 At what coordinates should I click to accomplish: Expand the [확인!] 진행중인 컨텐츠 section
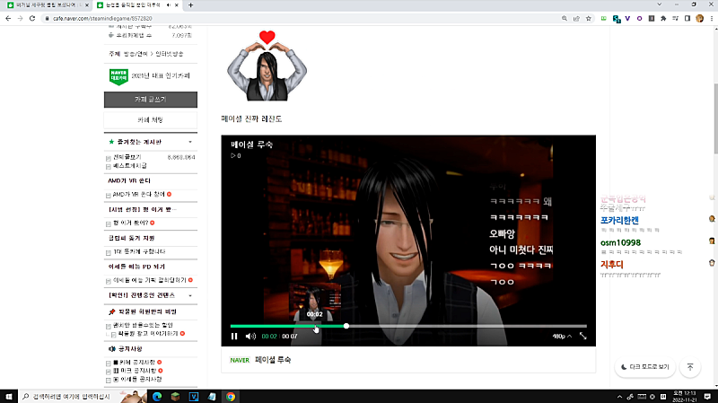pos(190,295)
